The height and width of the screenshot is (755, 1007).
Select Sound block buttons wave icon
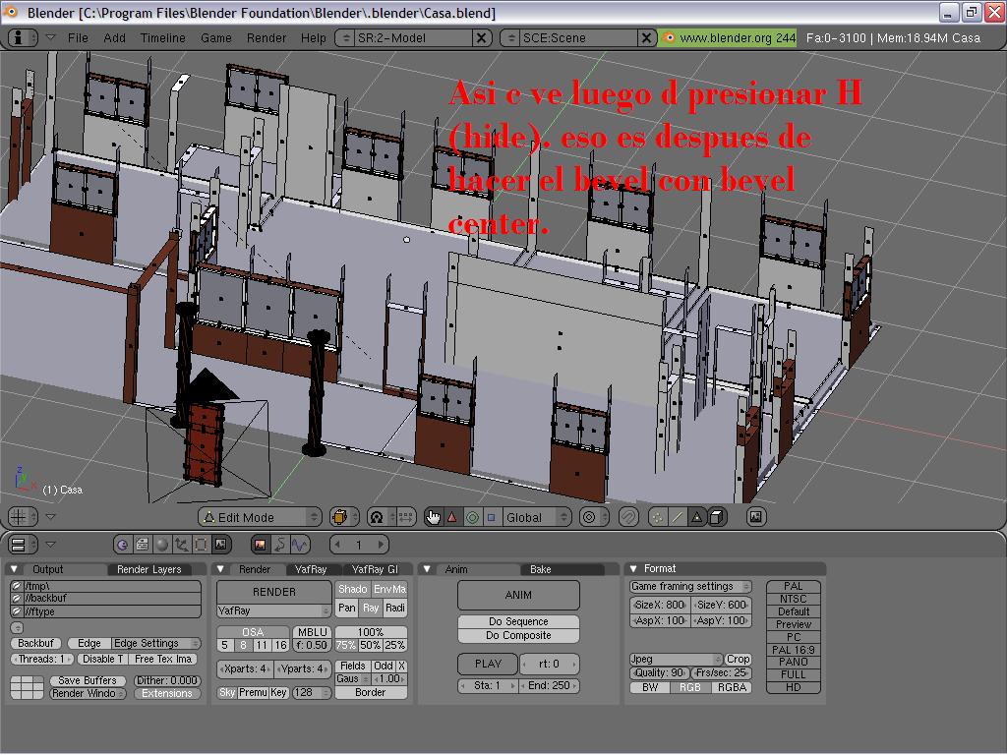300,545
